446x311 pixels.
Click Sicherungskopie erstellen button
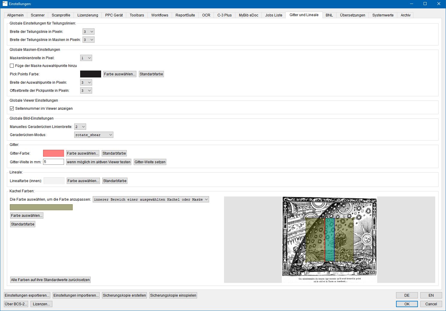click(124, 295)
